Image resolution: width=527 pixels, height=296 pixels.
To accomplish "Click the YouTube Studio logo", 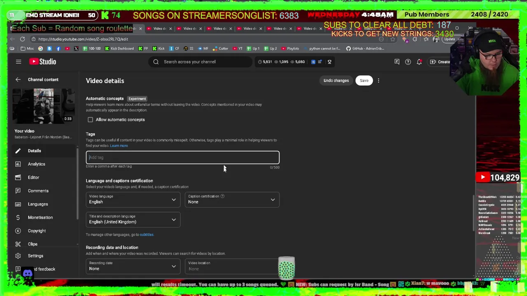I will point(42,62).
